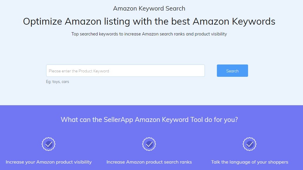The image size is (303, 170).
Task: Click the "Amazon Keyword Search" page title
Action: point(149,8)
